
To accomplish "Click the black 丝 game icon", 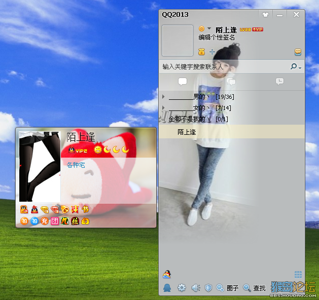I will tap(75, 221).
